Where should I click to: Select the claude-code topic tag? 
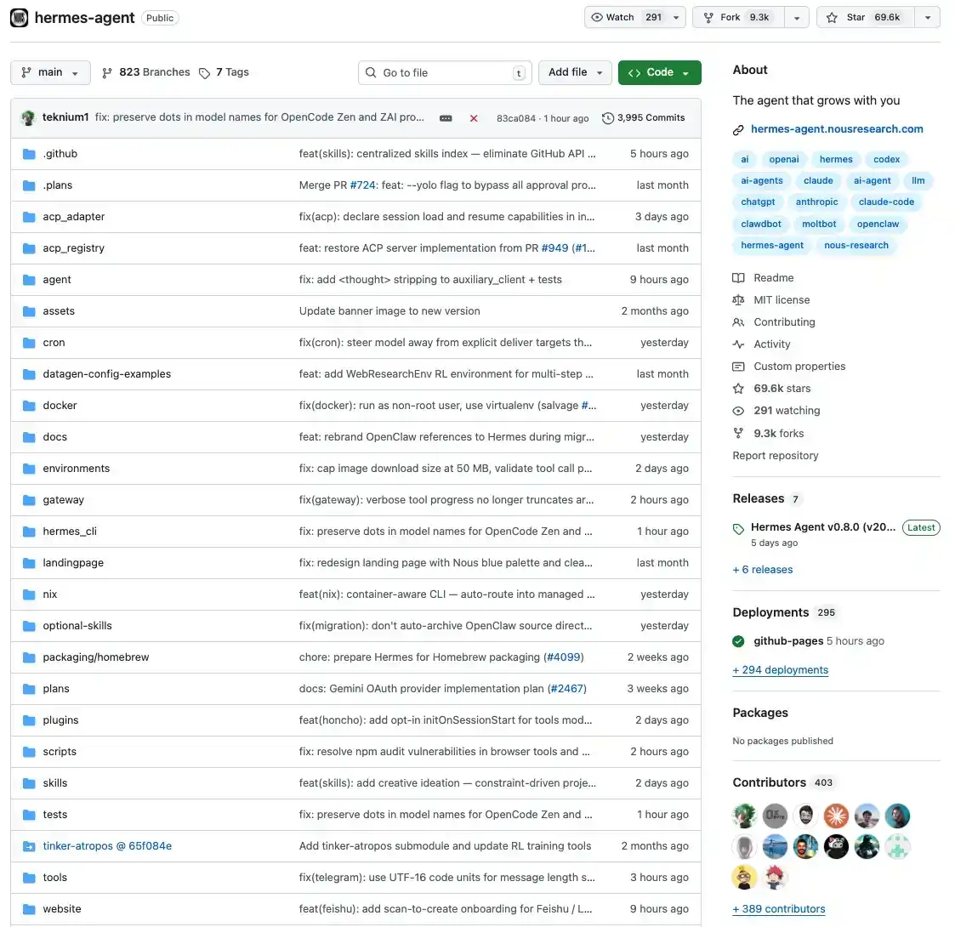pos(886,202)
